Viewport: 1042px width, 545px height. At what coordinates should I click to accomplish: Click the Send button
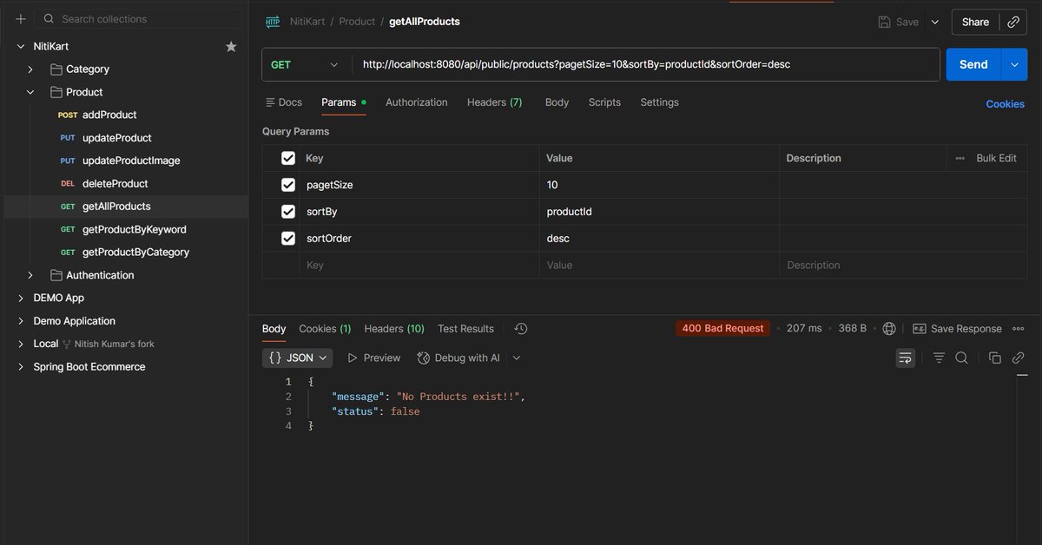[x=973, y=64]
